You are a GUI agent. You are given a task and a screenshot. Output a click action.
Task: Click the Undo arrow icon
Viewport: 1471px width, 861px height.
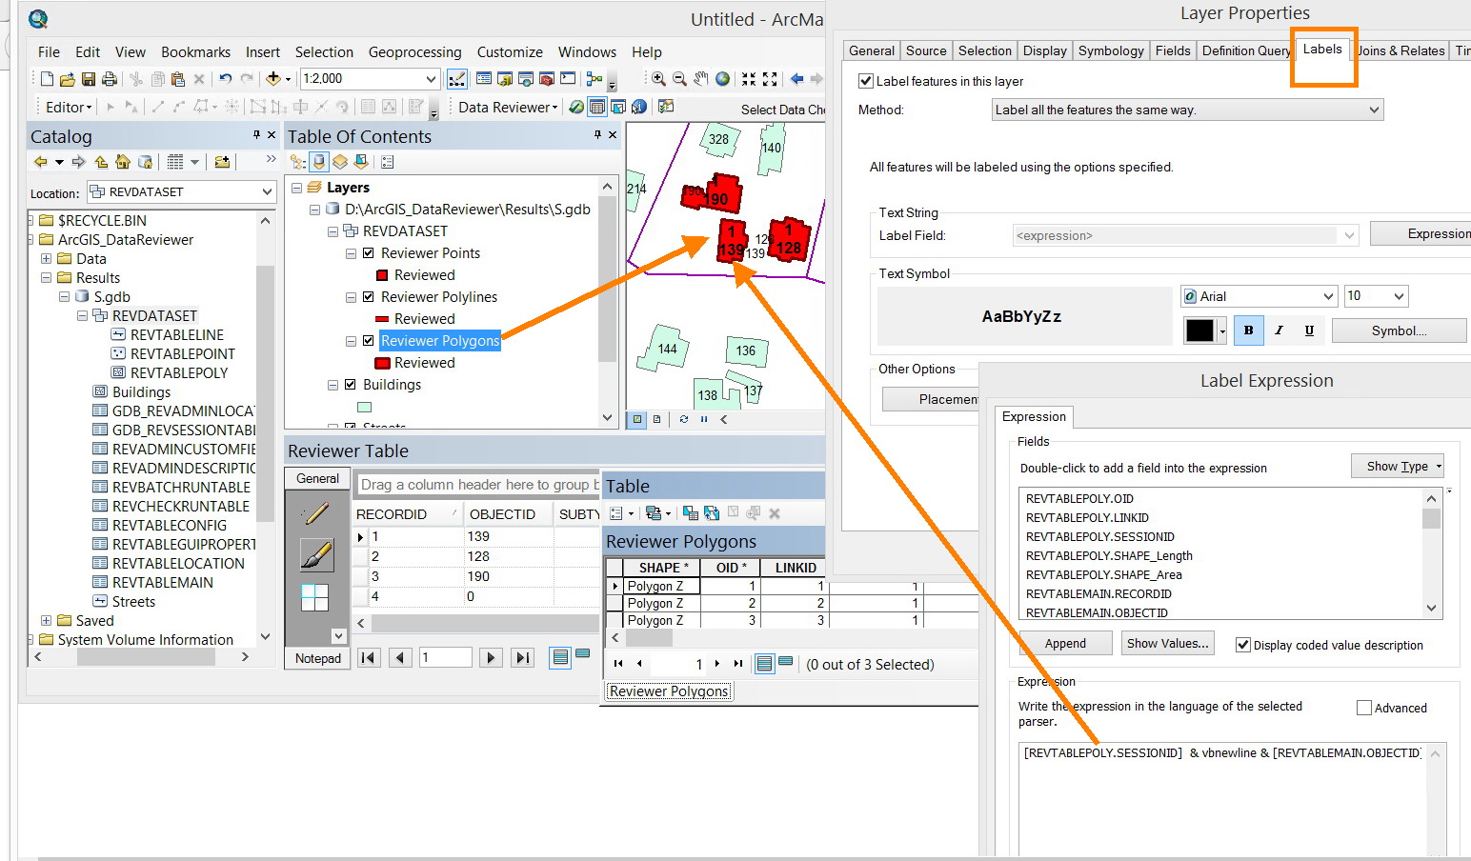[225, 79]
